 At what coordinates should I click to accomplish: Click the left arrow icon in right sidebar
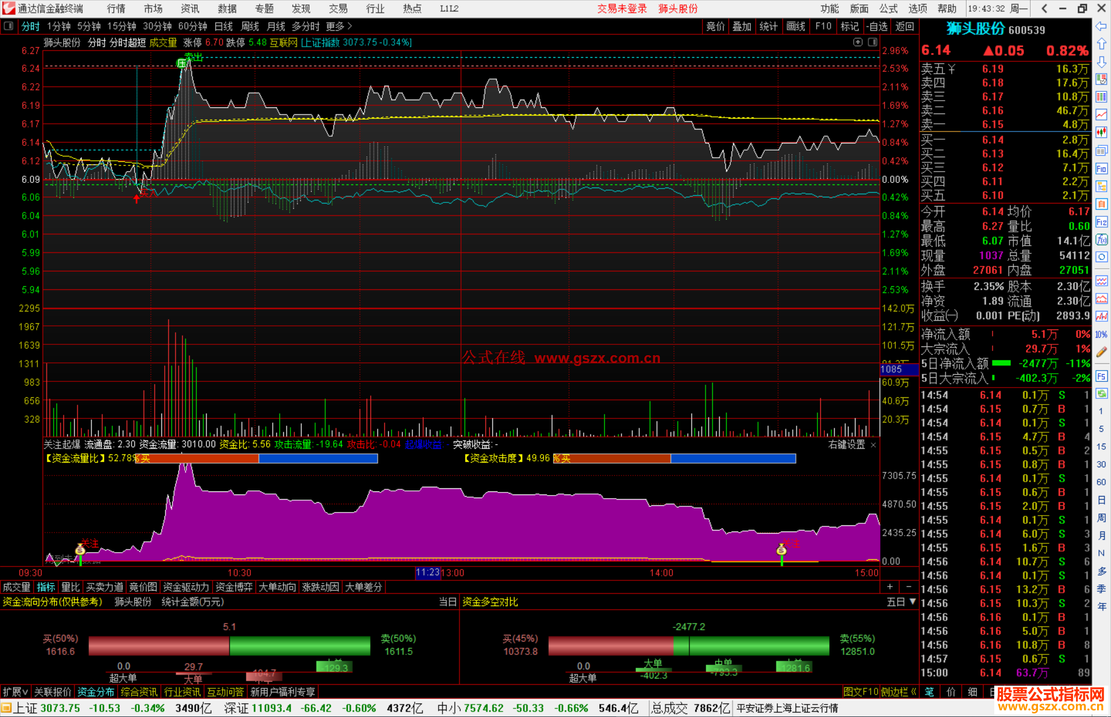(1101, 26)
